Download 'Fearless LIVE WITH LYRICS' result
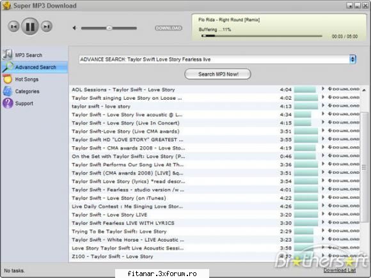 [343, 222]
